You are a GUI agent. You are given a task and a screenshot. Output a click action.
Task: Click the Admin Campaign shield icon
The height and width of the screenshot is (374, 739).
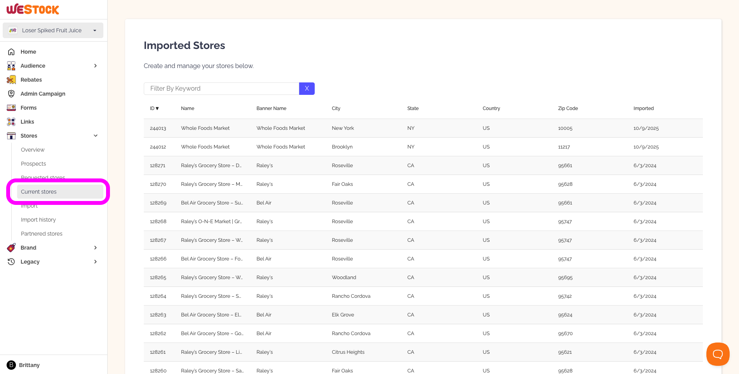coord(11,94)
